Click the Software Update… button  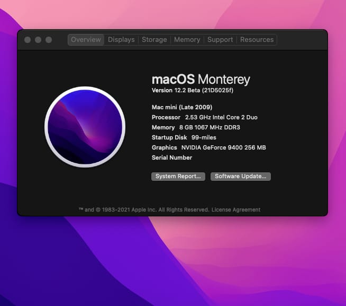coord(241,177)
